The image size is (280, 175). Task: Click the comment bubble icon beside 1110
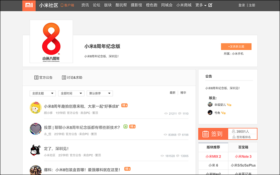tap(180, 113)
